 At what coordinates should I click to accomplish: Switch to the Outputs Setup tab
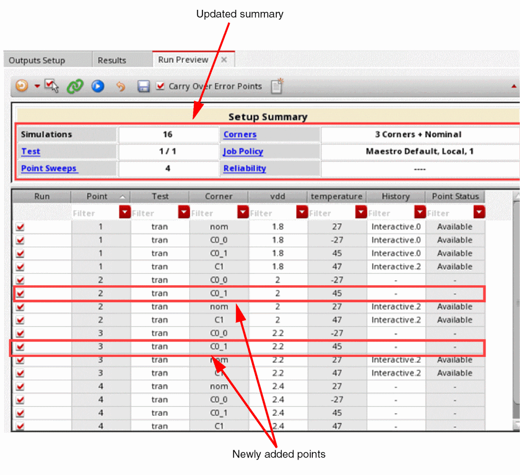pyautogui.click(x=37, y=60)
